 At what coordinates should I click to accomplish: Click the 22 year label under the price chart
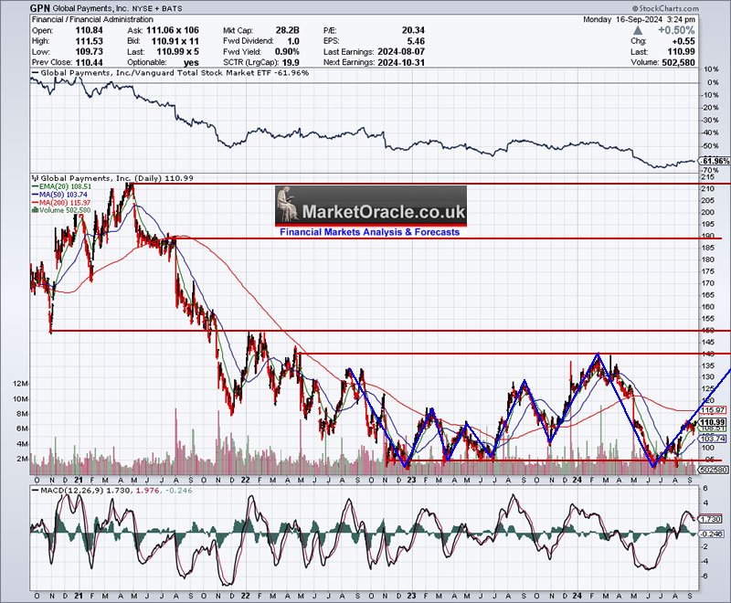click(x=245, y=480)
